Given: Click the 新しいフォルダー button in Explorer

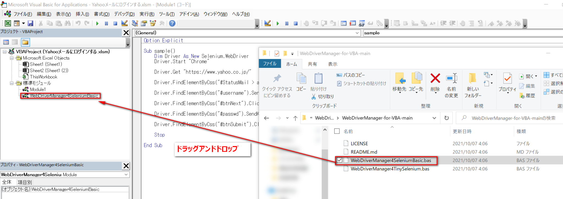Looking at the screenshot, I should [473, 85].
